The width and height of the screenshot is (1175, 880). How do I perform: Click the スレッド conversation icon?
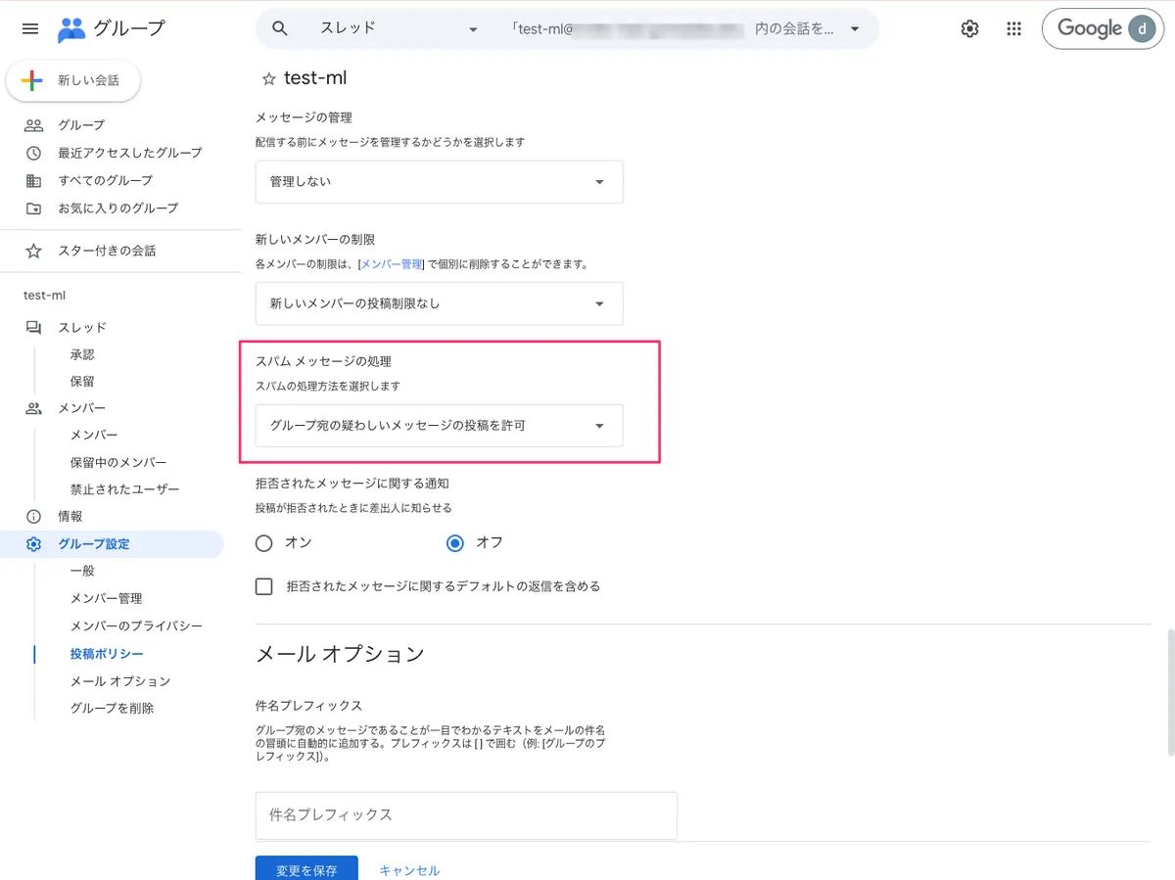click(34, 327)
